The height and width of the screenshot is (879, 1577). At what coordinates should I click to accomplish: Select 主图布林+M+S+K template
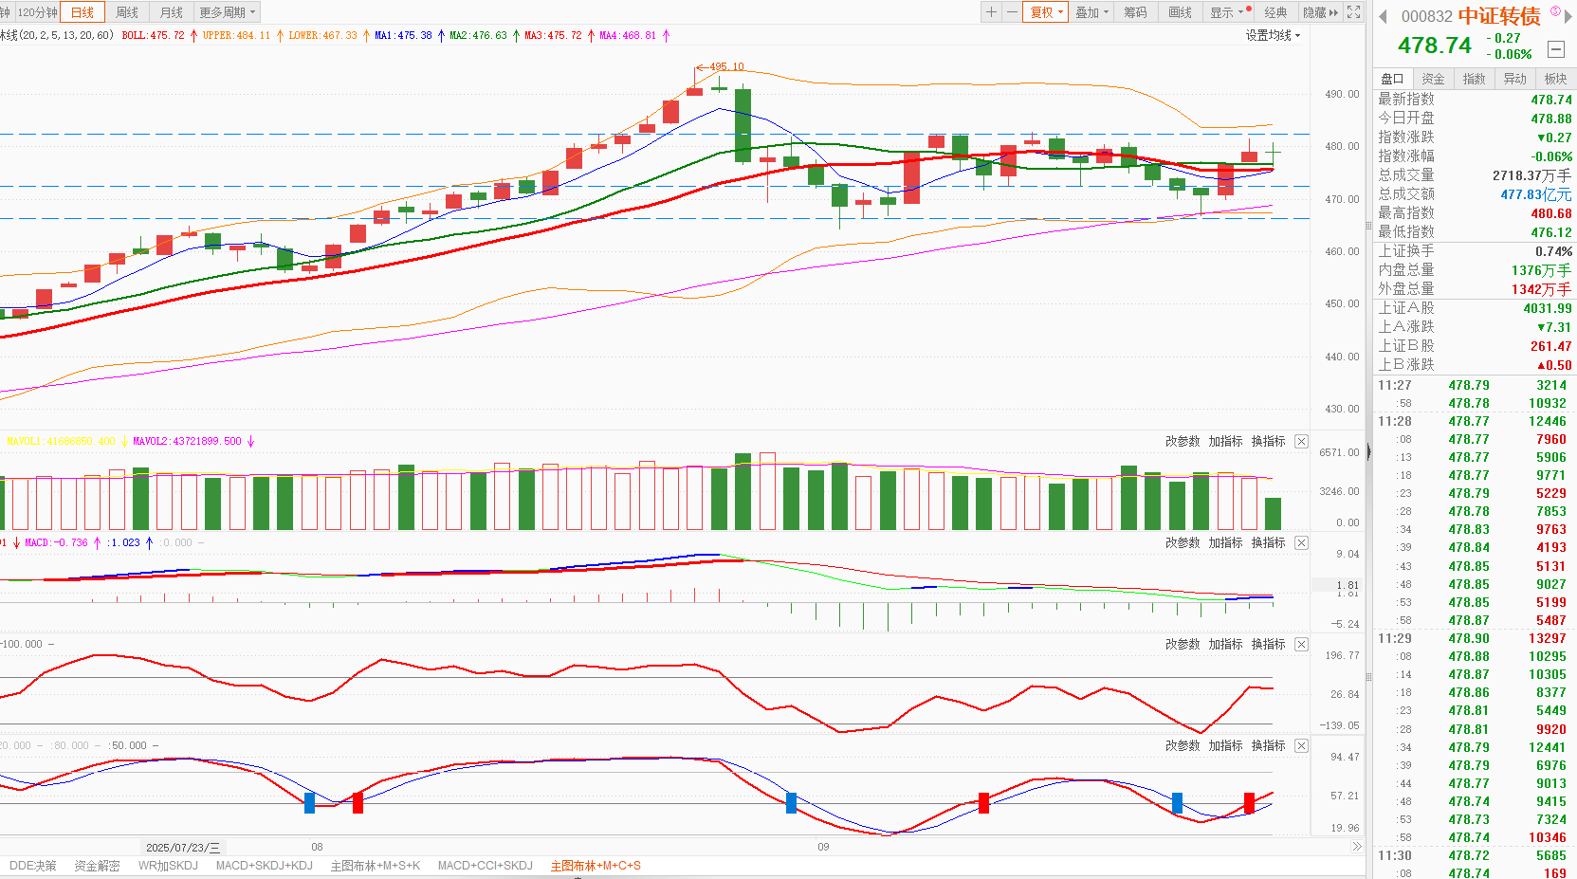(376, 866)
